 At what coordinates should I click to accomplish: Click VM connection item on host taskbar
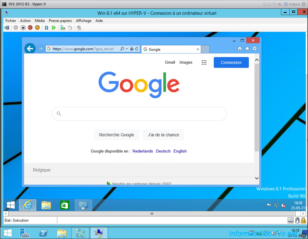click(99, 233)
